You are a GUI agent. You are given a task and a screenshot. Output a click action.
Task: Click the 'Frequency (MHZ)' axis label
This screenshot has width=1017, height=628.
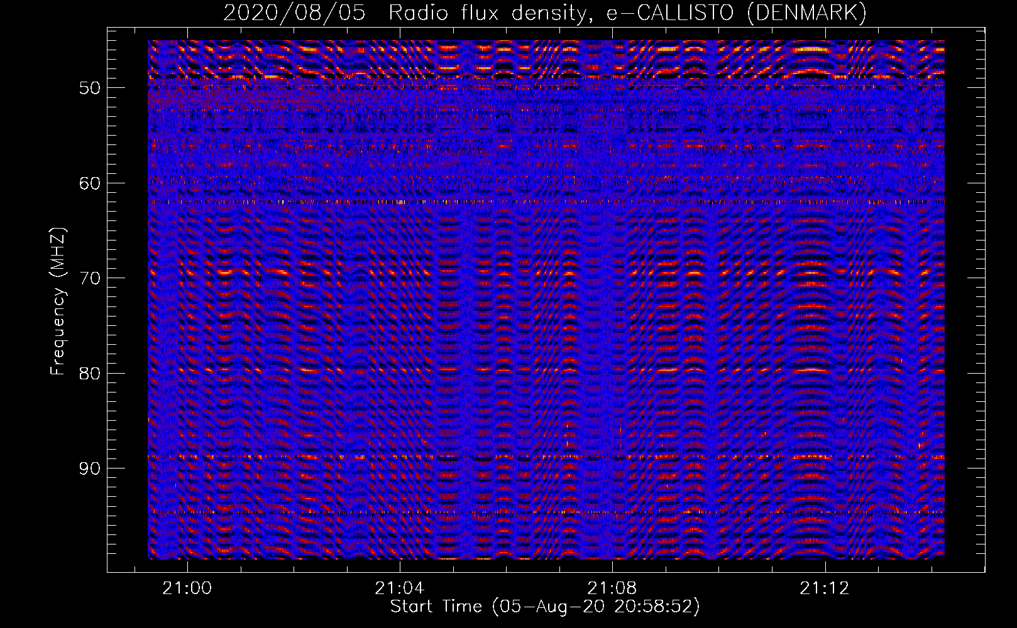58,301
